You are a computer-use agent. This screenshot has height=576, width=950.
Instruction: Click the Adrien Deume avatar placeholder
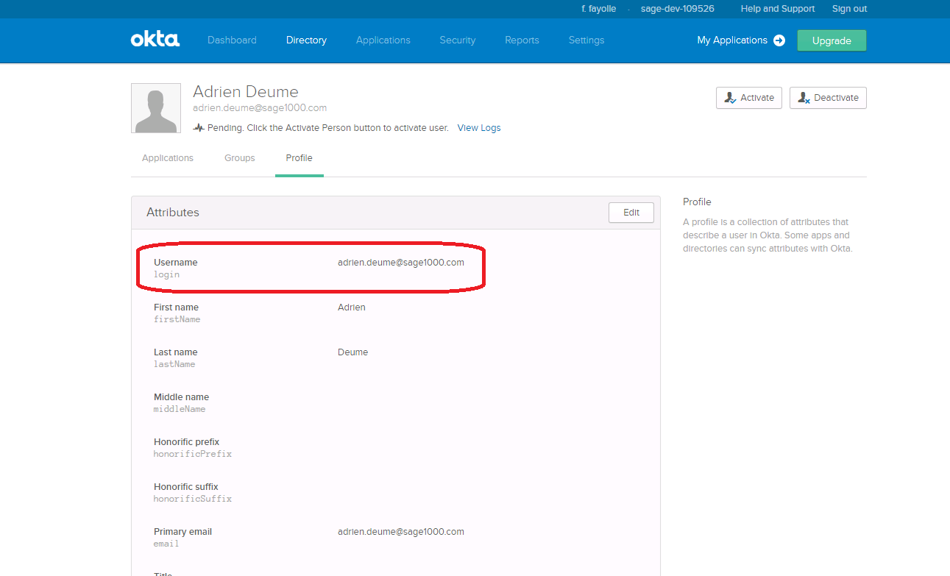click(156, 108)
